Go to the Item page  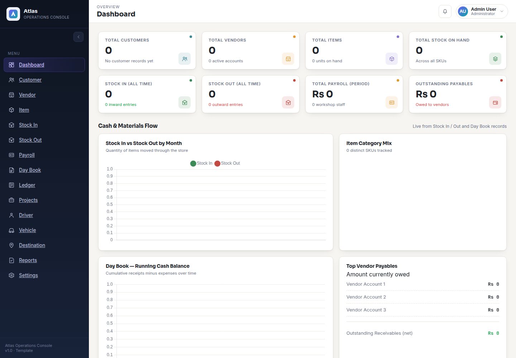(x=44, y=110)
